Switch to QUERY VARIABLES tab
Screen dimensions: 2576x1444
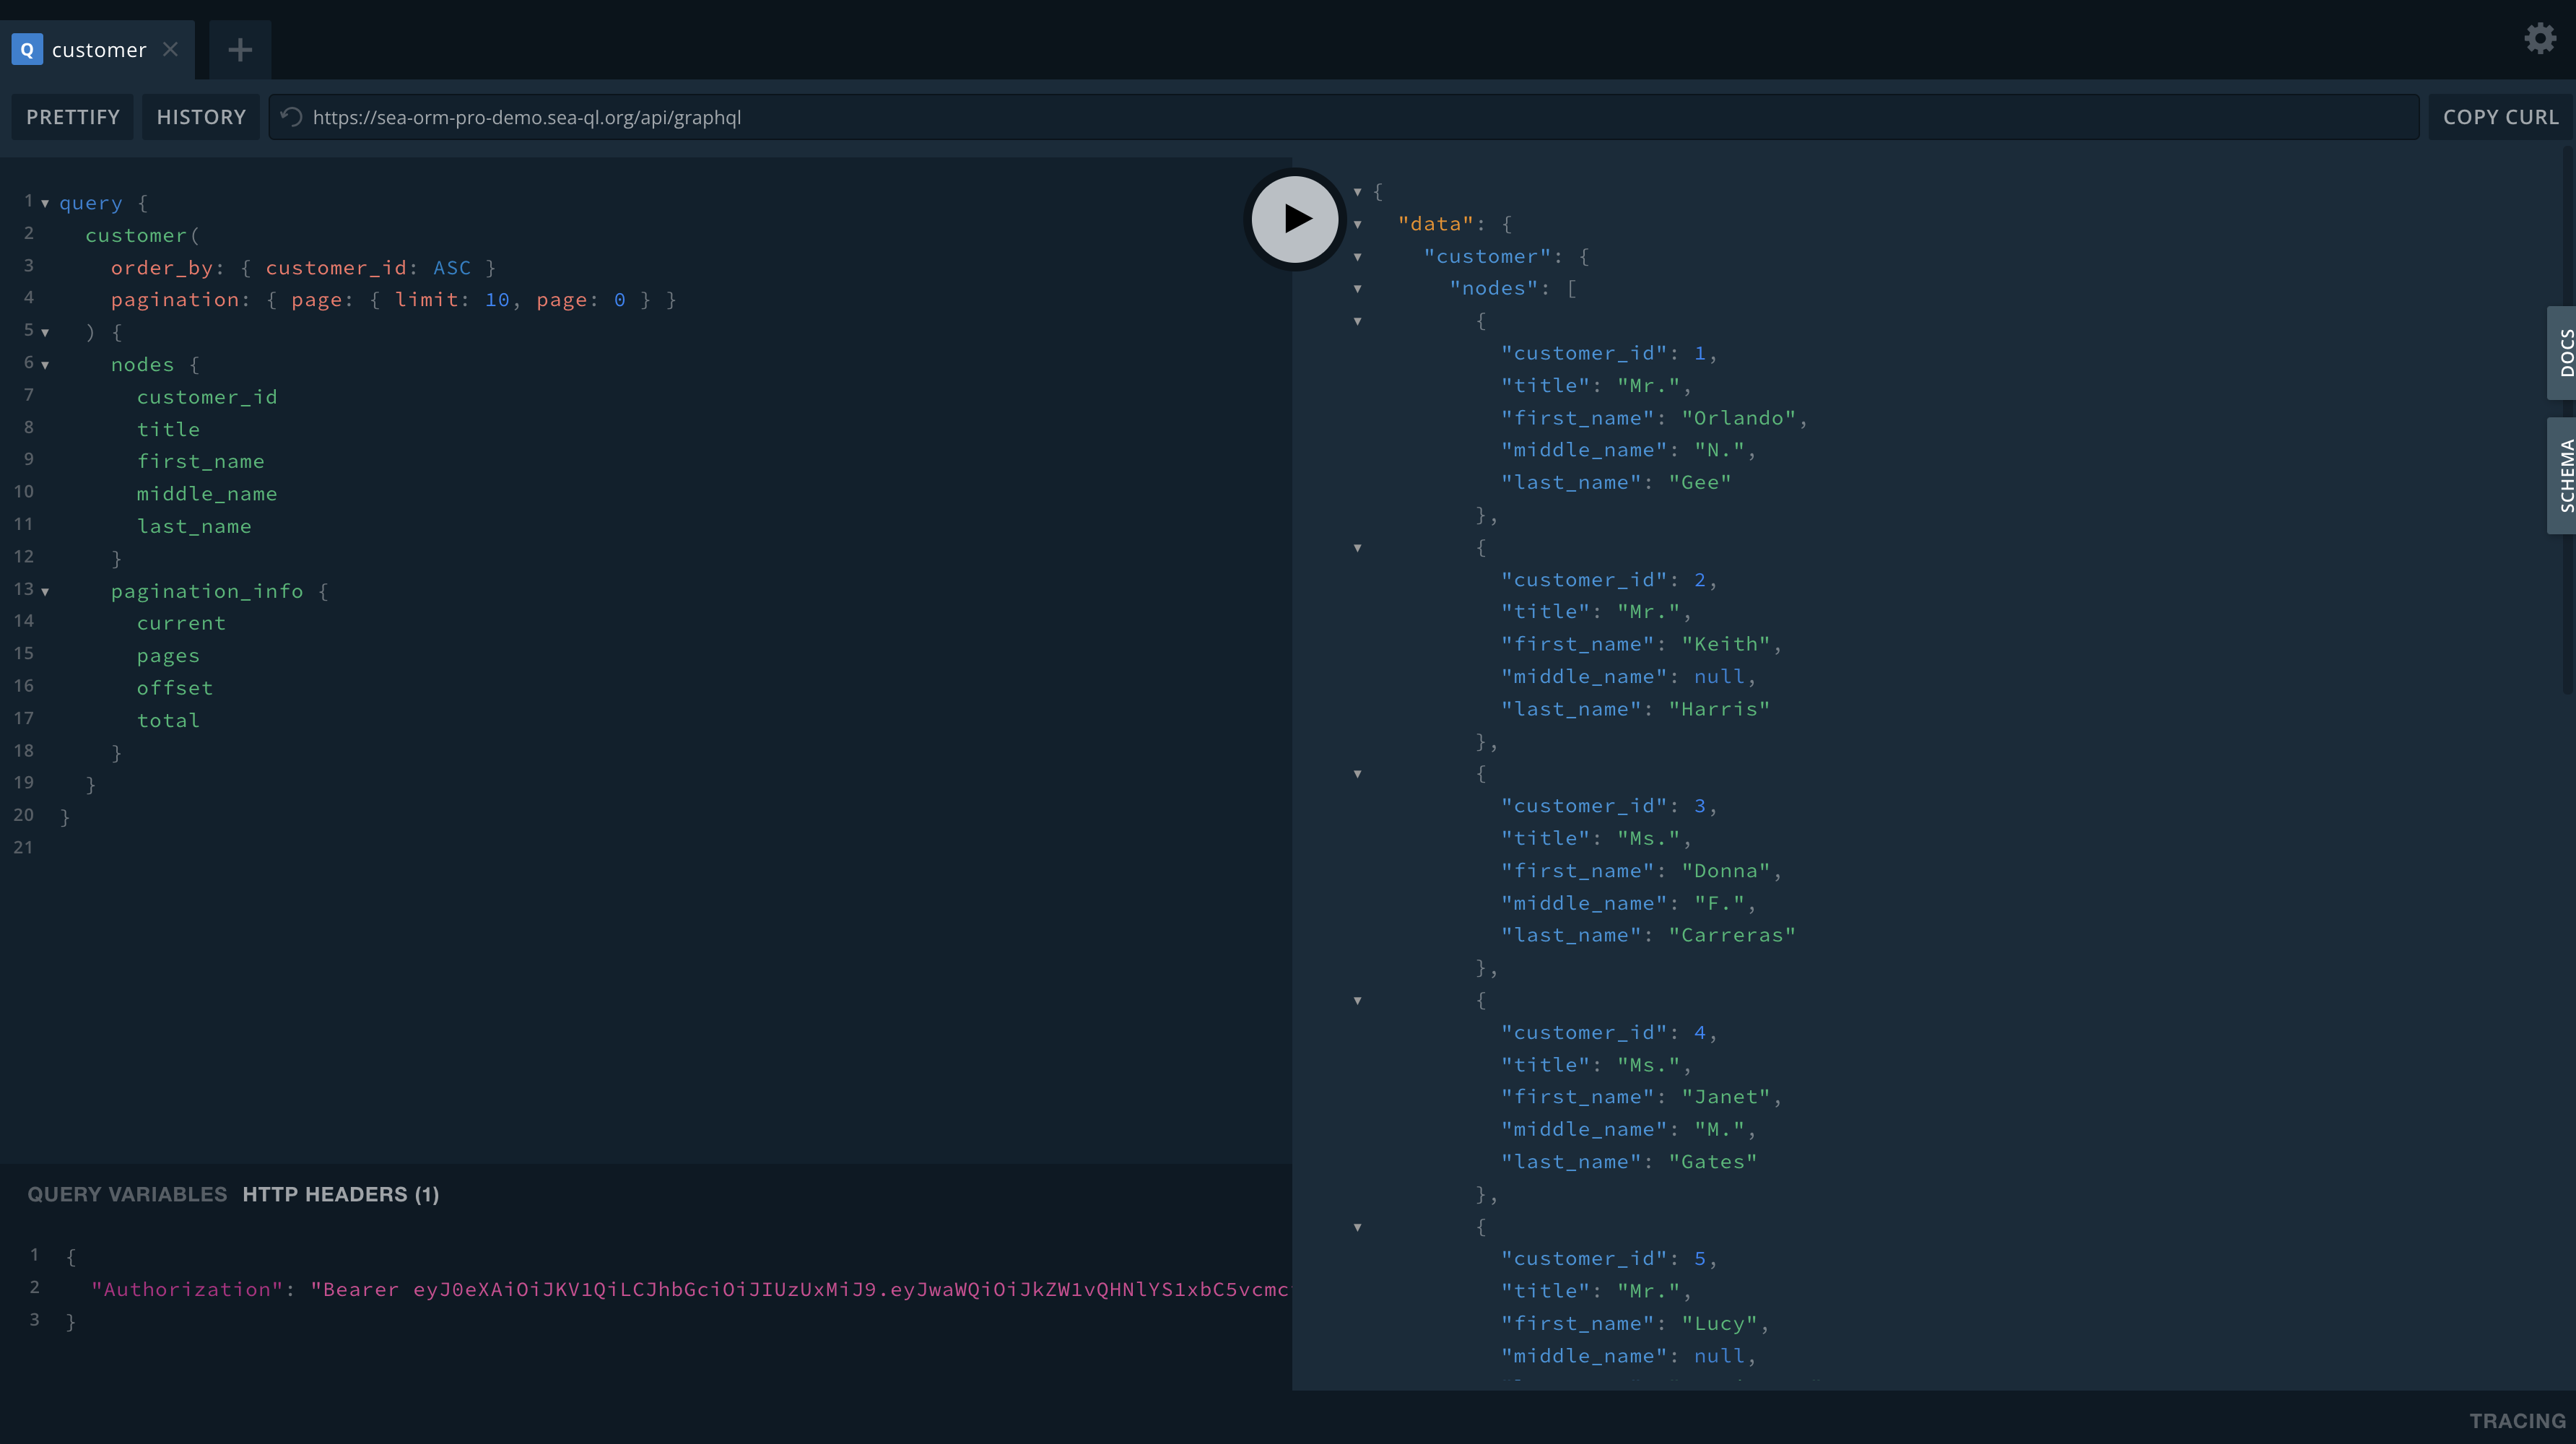click(127, 1194)
